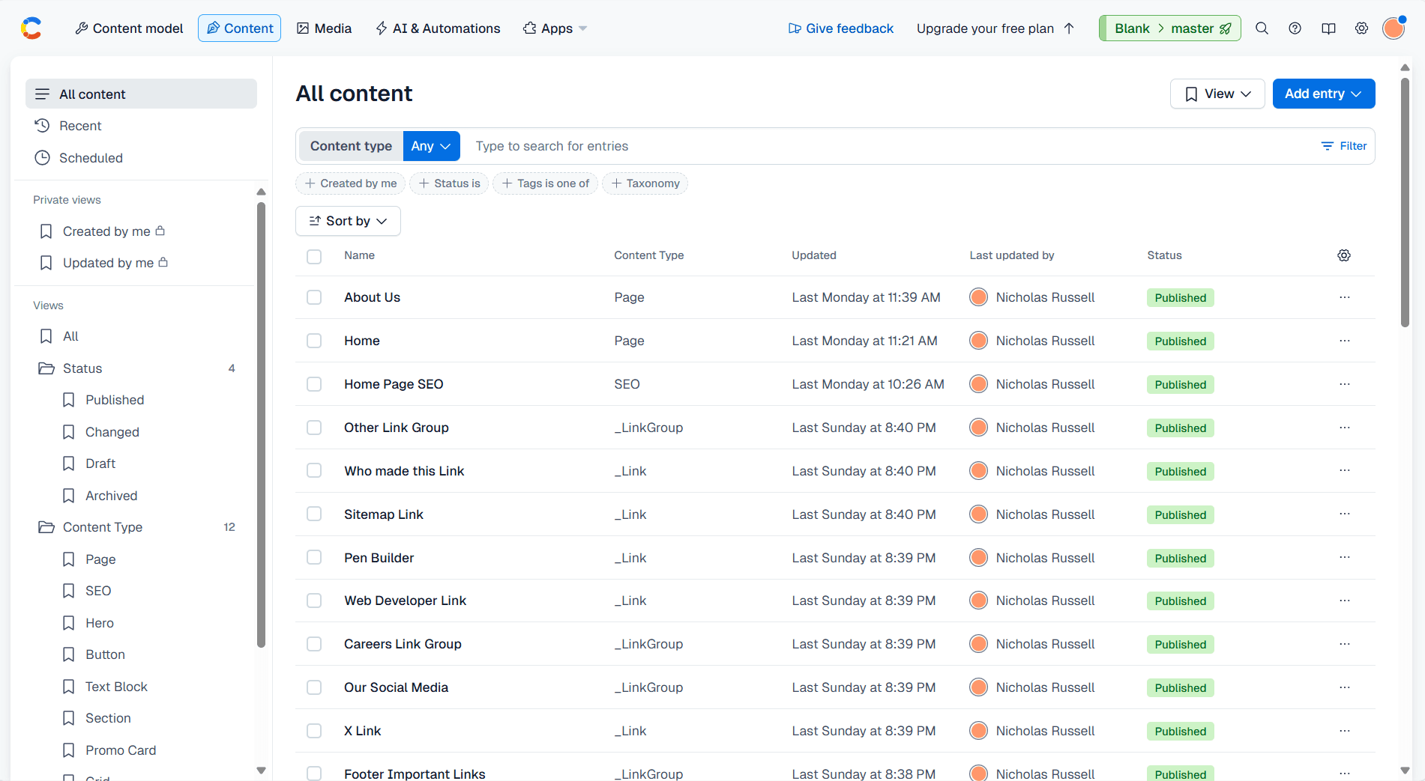Open the Media tab

click(324, 28)
